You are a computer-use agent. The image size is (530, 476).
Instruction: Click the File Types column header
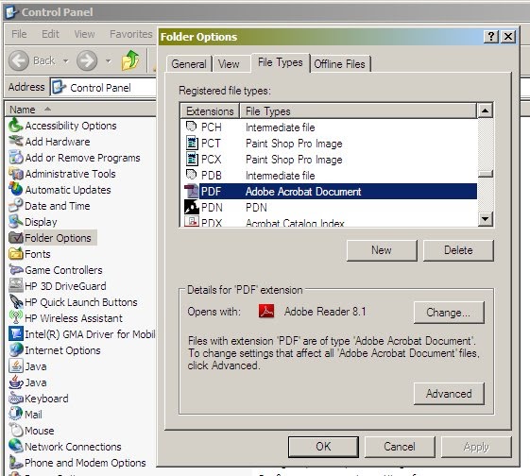(358, 111)
